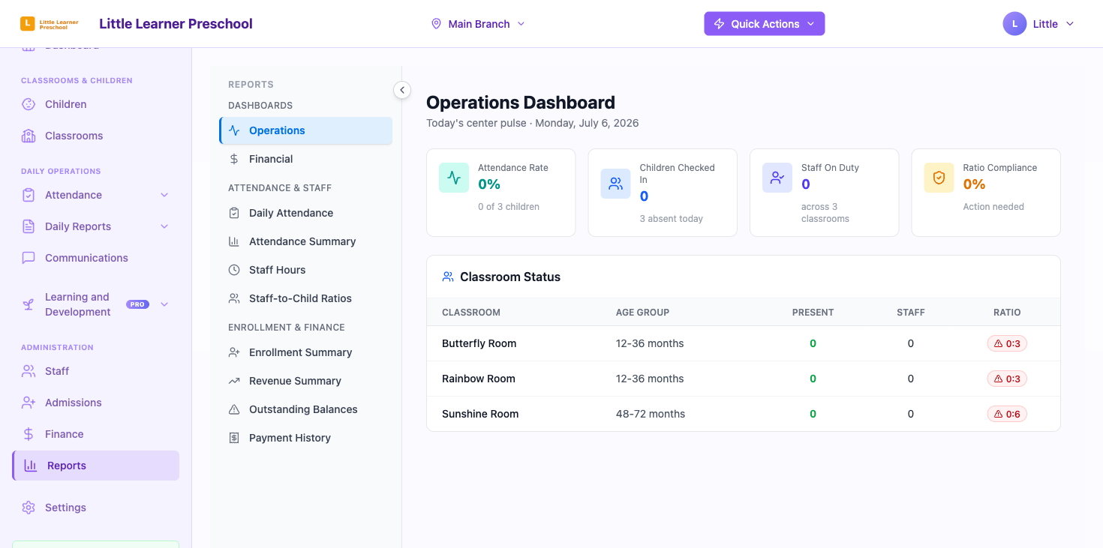Click the 48-72 months age group cell
Image resolution: width=1103 pixels, height=548 pixels.
(x=650, y=414)
